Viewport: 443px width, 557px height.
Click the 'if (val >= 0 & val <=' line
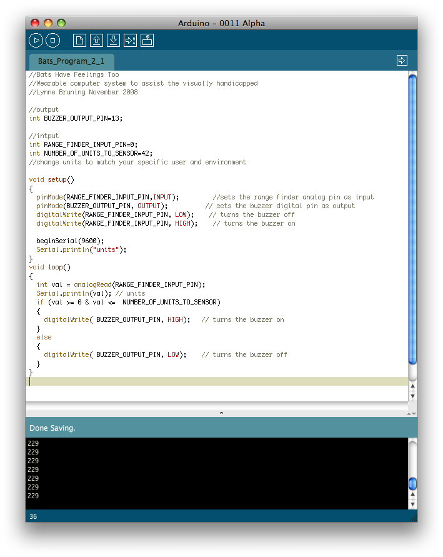point(129,303)
